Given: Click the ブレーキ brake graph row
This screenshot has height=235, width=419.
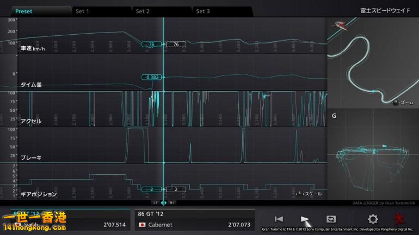Looking at the screenshot, I should coord(163,145).
